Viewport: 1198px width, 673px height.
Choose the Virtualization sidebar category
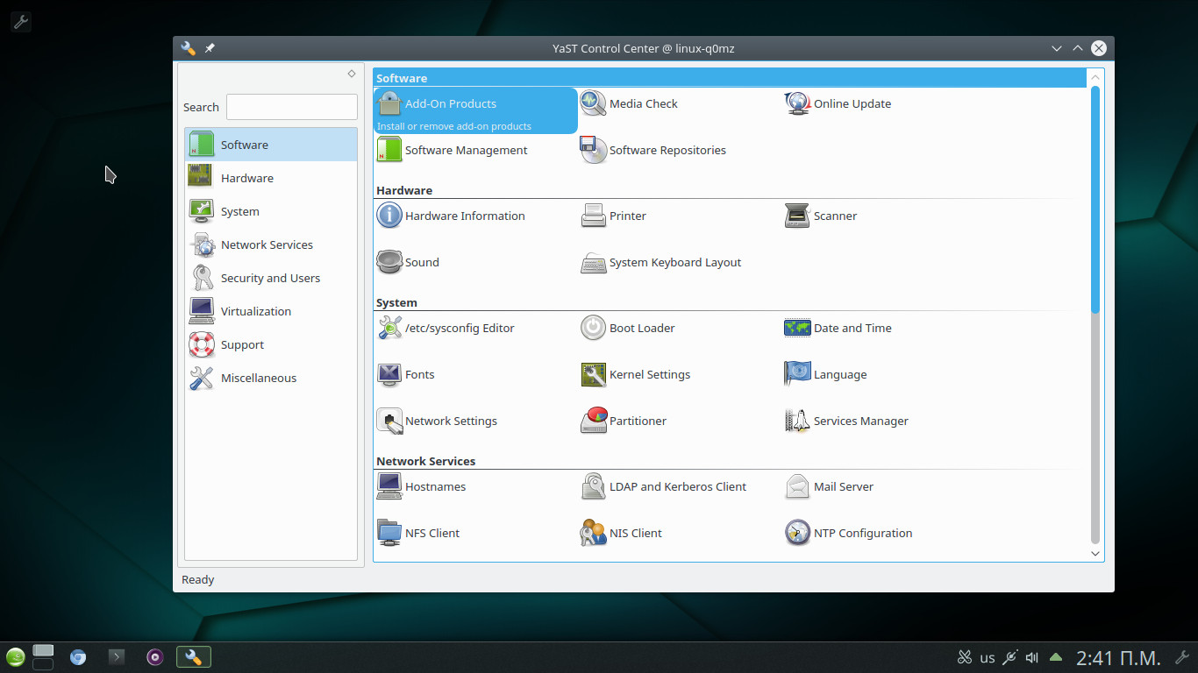255,311
